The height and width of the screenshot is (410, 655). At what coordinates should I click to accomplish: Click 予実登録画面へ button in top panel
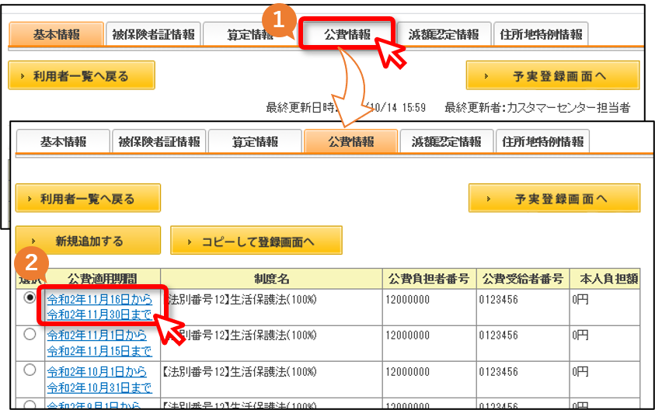tap(552, 75)
